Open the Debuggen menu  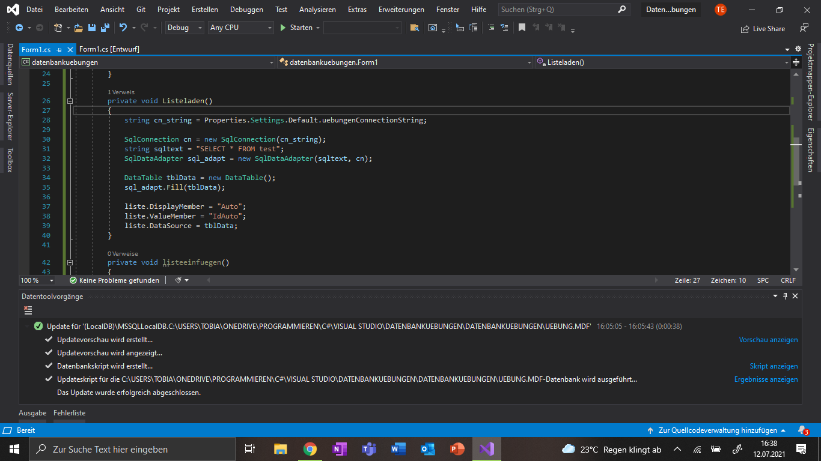coord(246,10)
